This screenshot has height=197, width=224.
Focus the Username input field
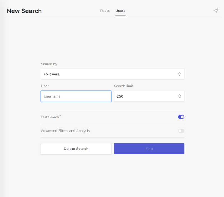pyautogui.click(x=76, y=96)
